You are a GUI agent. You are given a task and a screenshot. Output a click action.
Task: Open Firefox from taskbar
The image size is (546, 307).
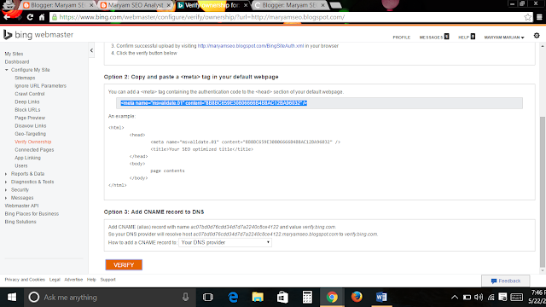coord(357,297)
